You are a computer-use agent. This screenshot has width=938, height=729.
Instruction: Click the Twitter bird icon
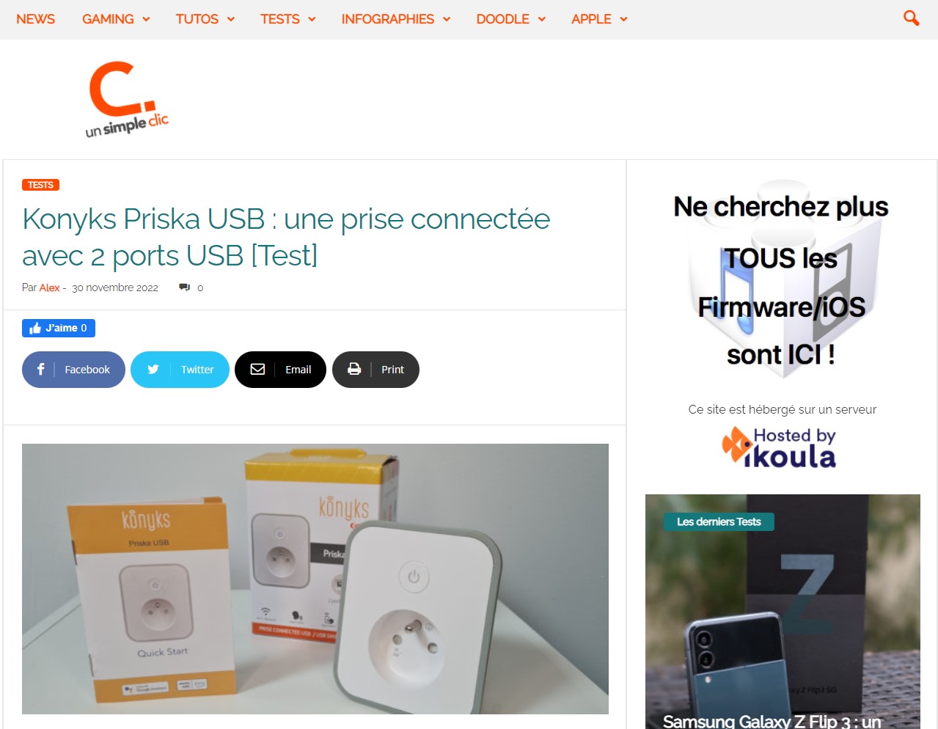coord(153,370)
